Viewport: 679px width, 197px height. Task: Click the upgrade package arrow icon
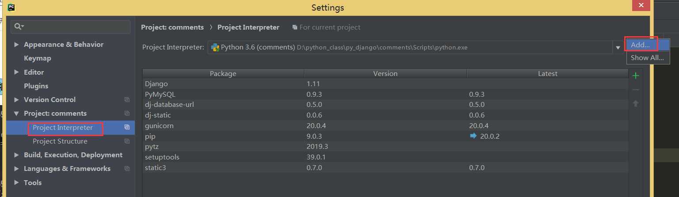pyautogui.click(x=636, y=103)
